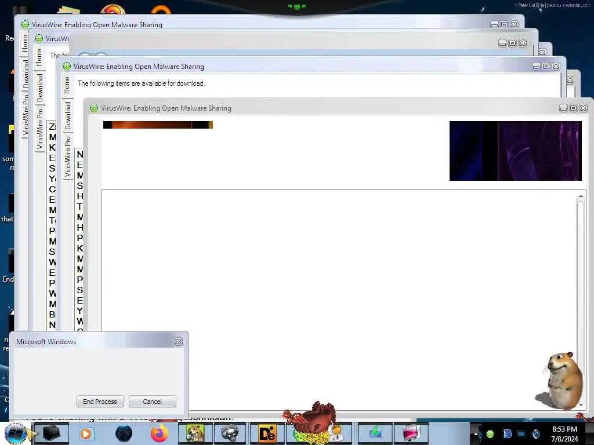
Task: Open the Windows Start orb
Action: tap(15, 433)
